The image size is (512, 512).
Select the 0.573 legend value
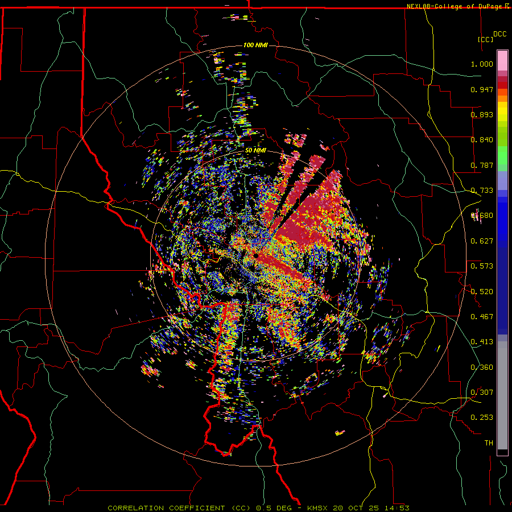(x=482, y=266)
